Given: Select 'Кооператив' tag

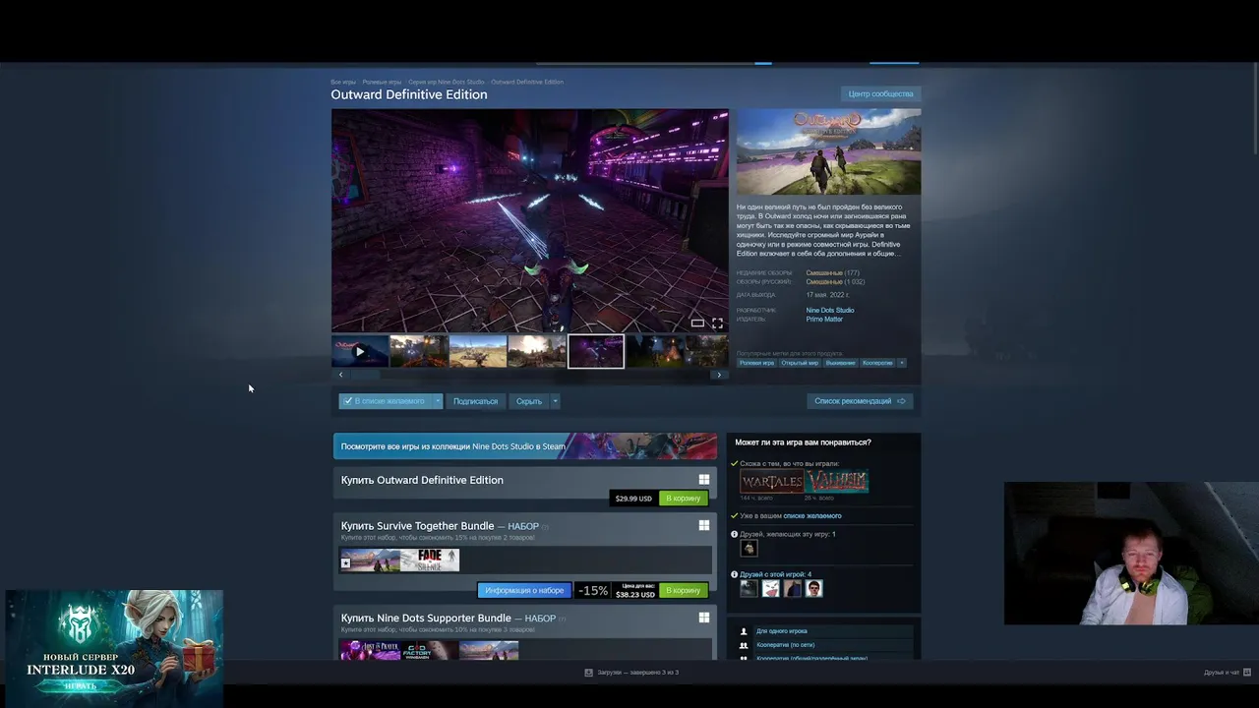Looking at the screenshot, I should pos(877,363).
